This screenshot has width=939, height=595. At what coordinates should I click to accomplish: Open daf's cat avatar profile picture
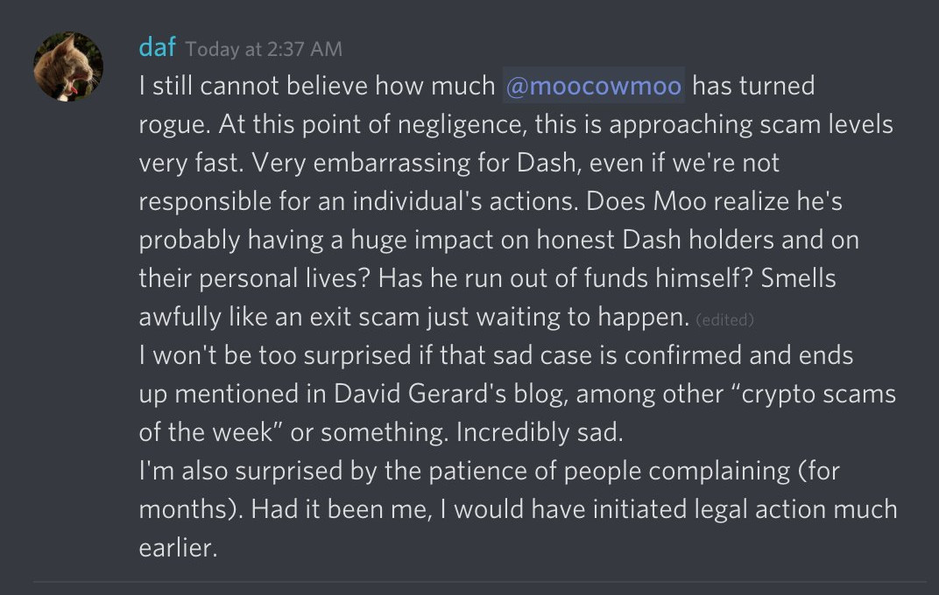click(x=67, y=66)
